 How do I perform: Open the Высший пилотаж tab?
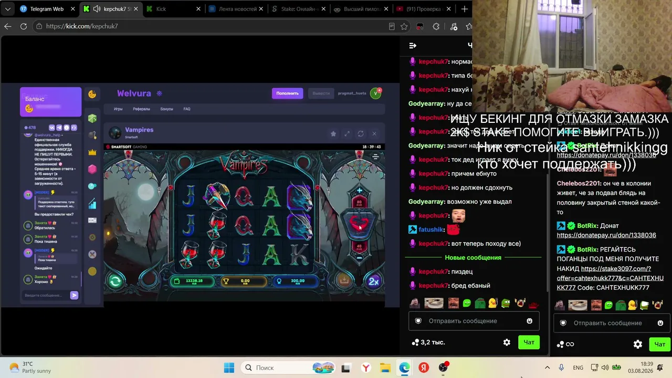[362, 9]
